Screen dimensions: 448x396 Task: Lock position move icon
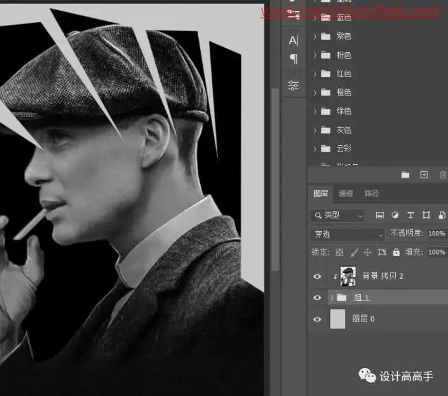[367, 252]
